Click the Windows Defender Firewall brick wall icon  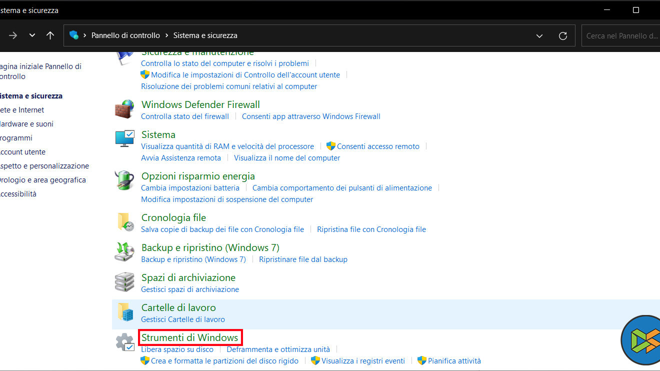click(x=124, y=109)
